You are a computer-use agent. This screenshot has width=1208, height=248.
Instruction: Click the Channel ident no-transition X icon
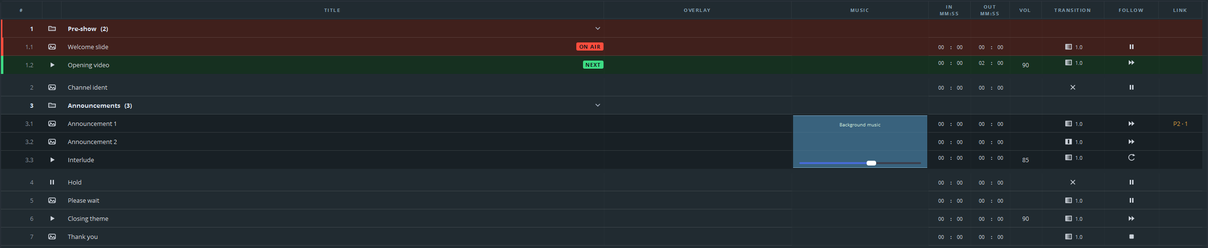pos(1072,87)
